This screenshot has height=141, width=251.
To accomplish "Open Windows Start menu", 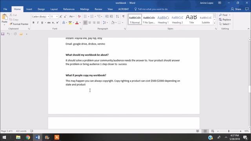I will (x=4, y=137).
